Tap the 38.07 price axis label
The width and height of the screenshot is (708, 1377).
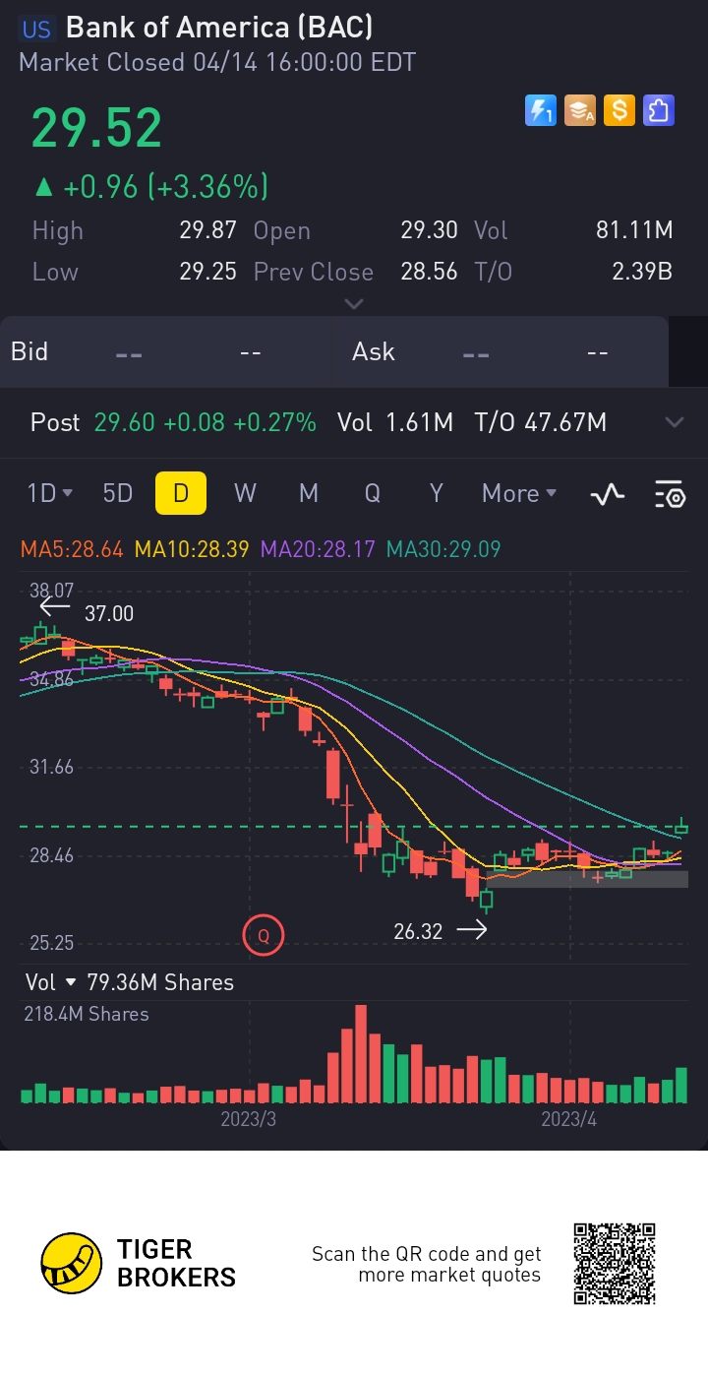click(x=52, y=591)
